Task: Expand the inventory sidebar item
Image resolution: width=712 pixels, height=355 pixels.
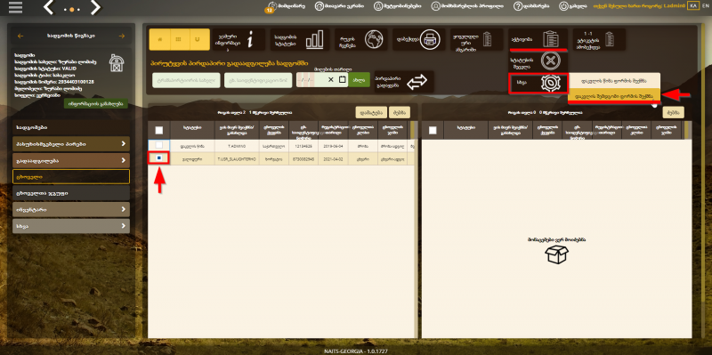Action: tap(71, 210)
